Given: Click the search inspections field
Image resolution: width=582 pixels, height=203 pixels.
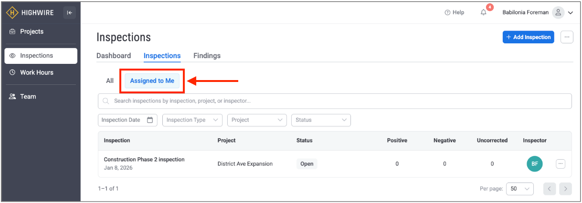Looking at the screenshot, I should click(334, 101).
